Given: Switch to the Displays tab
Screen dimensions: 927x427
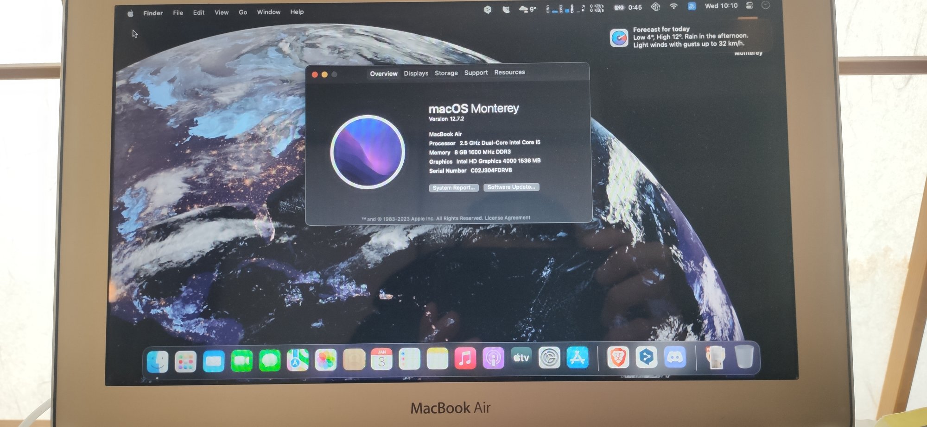Looking at the screenshot, I should pyautogui.click(x=416, y=73).
